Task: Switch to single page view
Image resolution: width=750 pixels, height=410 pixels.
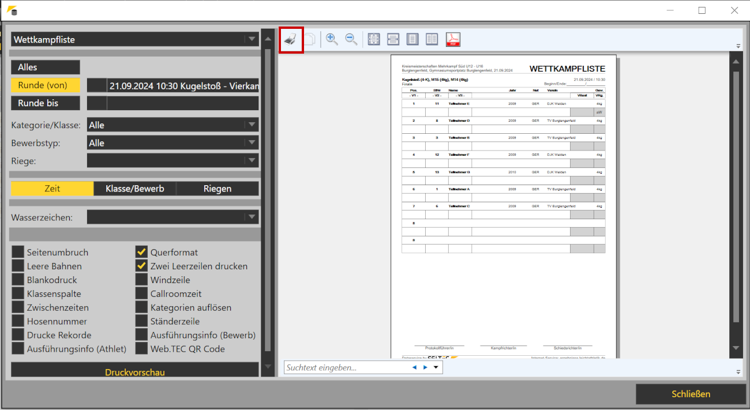Action: click(x=412, y=39)
